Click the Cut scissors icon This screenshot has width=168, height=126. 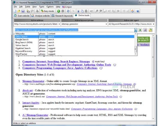[78, 11]
